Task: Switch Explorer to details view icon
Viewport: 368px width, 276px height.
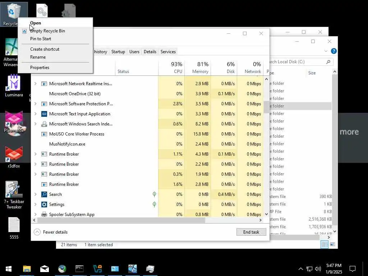Action: (325, 244)
